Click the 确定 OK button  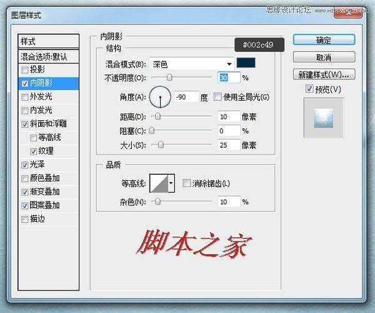pos(323,40)
